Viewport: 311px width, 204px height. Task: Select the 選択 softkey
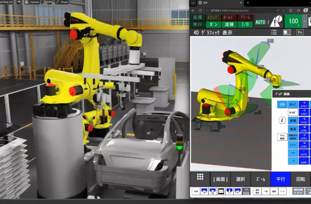(241, 179)
